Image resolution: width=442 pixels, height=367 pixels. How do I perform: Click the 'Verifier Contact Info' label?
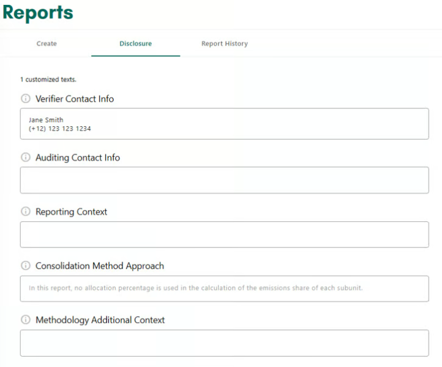pyautogui.click(x=75, y=99)
